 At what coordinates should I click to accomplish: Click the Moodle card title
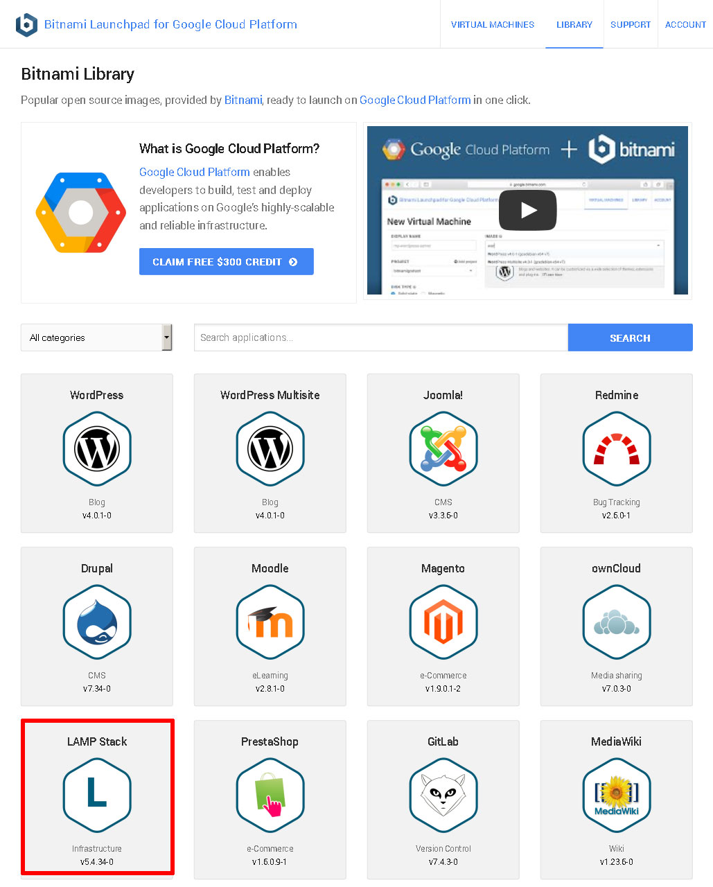coord(270,568)
